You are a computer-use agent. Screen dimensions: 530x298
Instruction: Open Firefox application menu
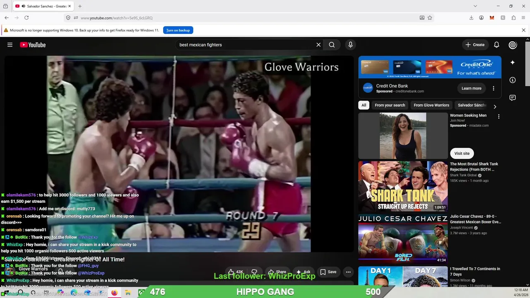pos(523,18)
